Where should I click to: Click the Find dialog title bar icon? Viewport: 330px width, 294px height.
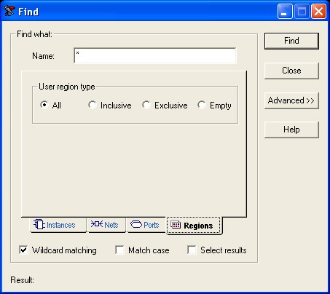[9, 11]
